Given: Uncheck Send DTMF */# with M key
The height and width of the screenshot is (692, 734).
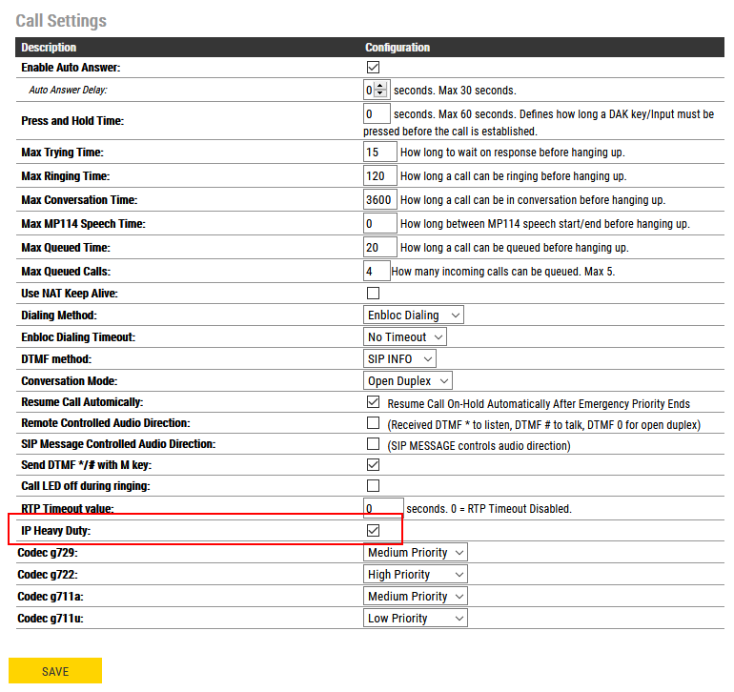Looking at the screenshot, I should (373, 465).
